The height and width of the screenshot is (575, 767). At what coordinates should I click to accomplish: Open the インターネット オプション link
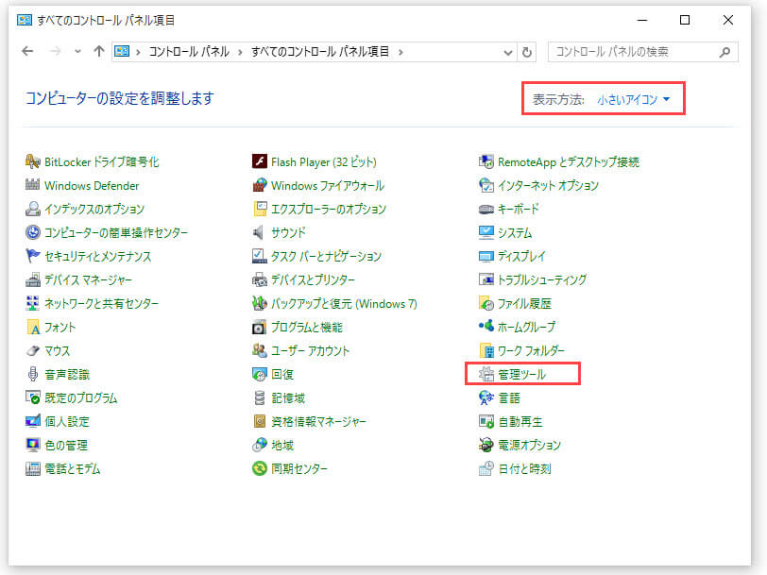tap(548, 185)
